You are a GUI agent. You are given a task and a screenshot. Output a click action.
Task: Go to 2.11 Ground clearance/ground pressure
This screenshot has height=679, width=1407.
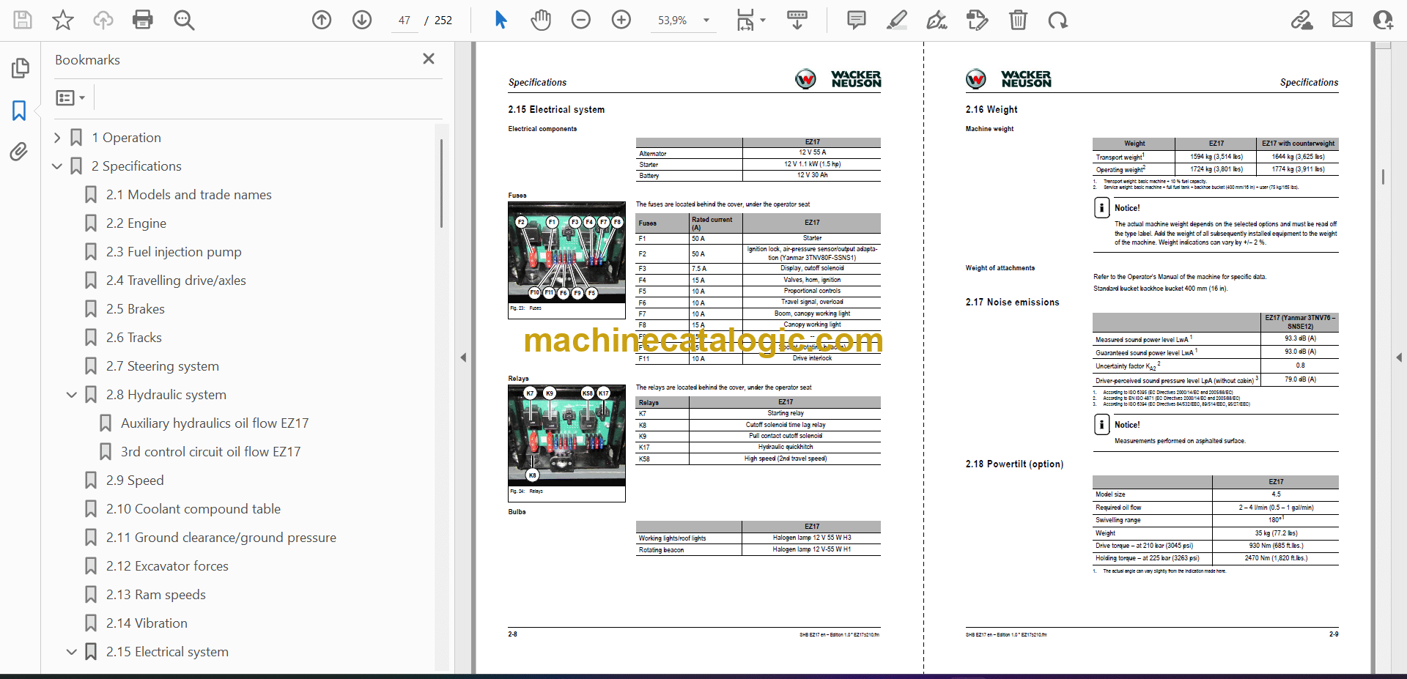point(221,538)
